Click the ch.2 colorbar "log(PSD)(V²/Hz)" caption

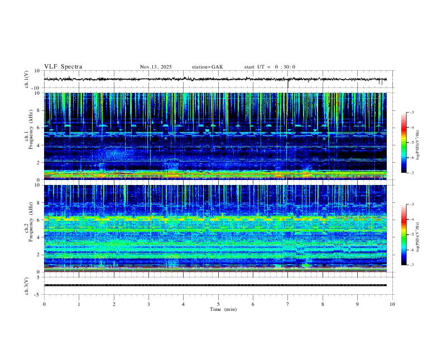(x=418, y=237)
